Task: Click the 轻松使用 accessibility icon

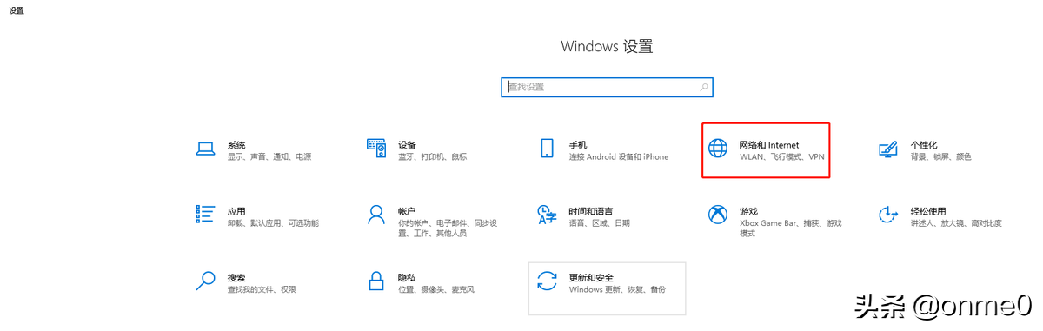Action: pos(888,215)
